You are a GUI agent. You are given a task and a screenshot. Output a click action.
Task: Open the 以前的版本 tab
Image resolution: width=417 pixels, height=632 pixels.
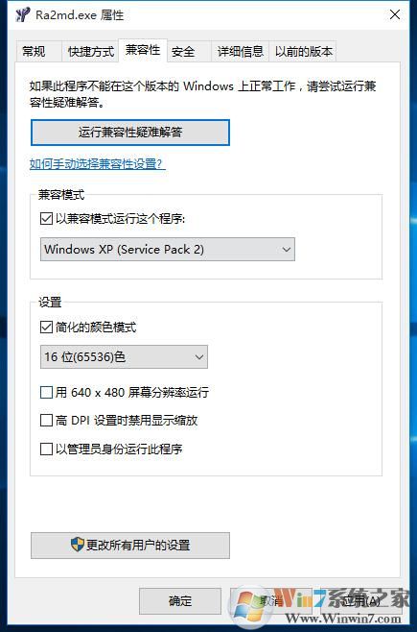click(303, 52)
